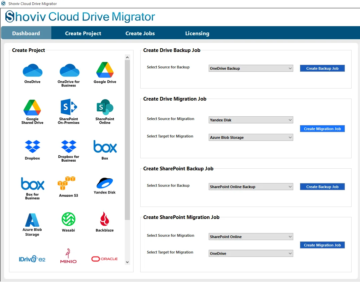Open the Create Jobs tab
360x282 pixels.
140,33
